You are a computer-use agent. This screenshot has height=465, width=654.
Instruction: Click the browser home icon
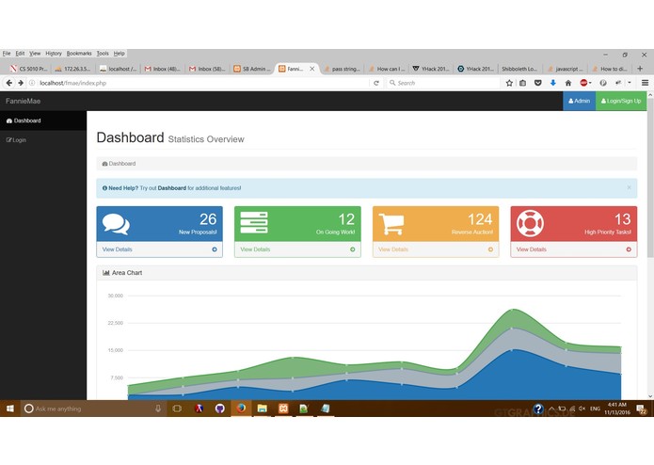[568, 83]
